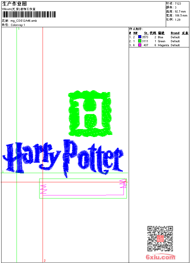Click the N# column header
This screenshot has width=190, height=263.
[135, 33]
